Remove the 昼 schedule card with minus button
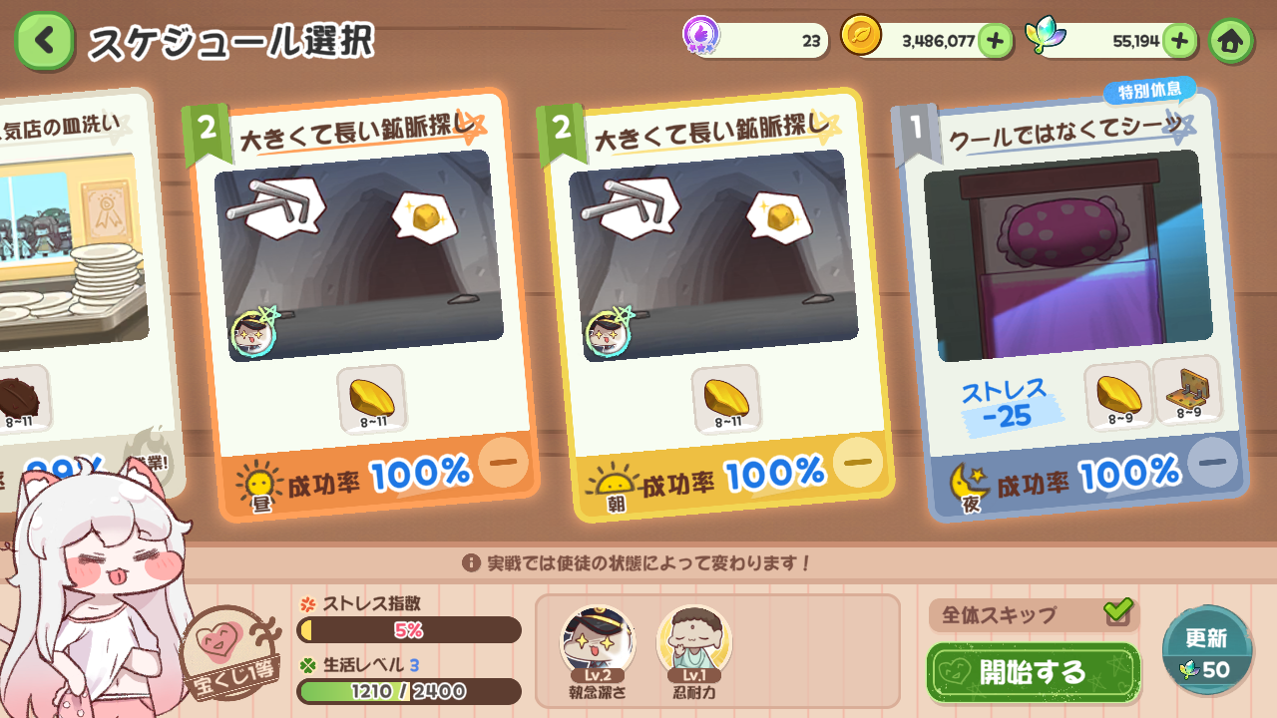This screenshot has height=718, width=1277. pyautogui.click(x=503, y=462)
